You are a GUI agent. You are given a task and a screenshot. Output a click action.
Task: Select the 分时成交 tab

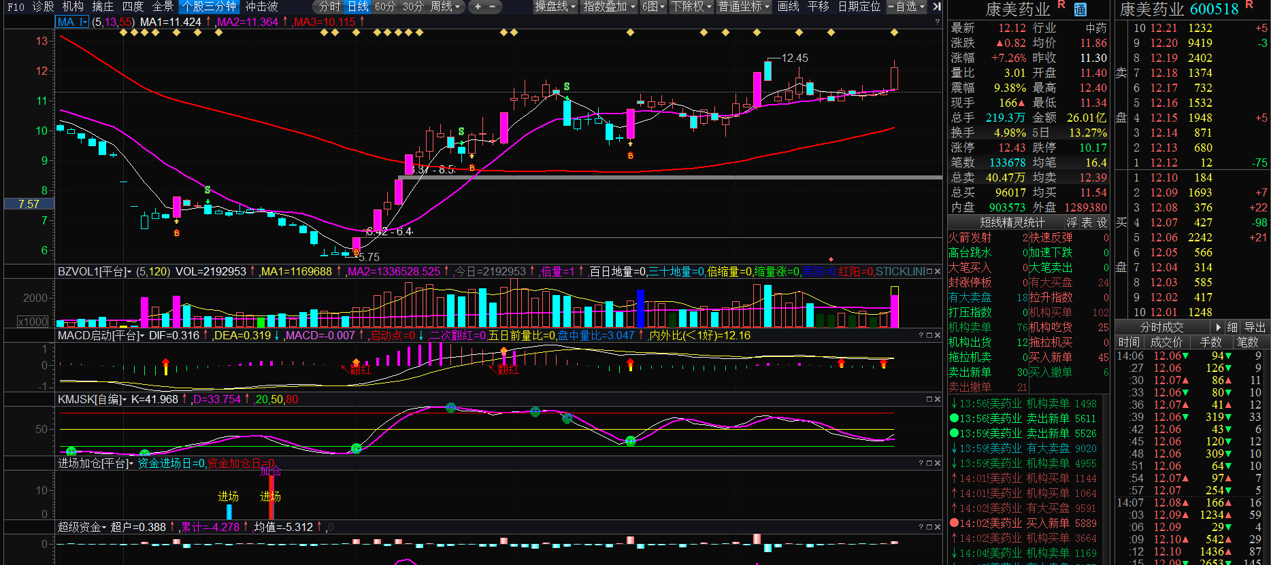tap(1161, 327)
